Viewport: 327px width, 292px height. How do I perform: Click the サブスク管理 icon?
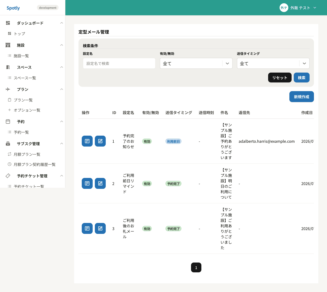[x=8, y=144]
